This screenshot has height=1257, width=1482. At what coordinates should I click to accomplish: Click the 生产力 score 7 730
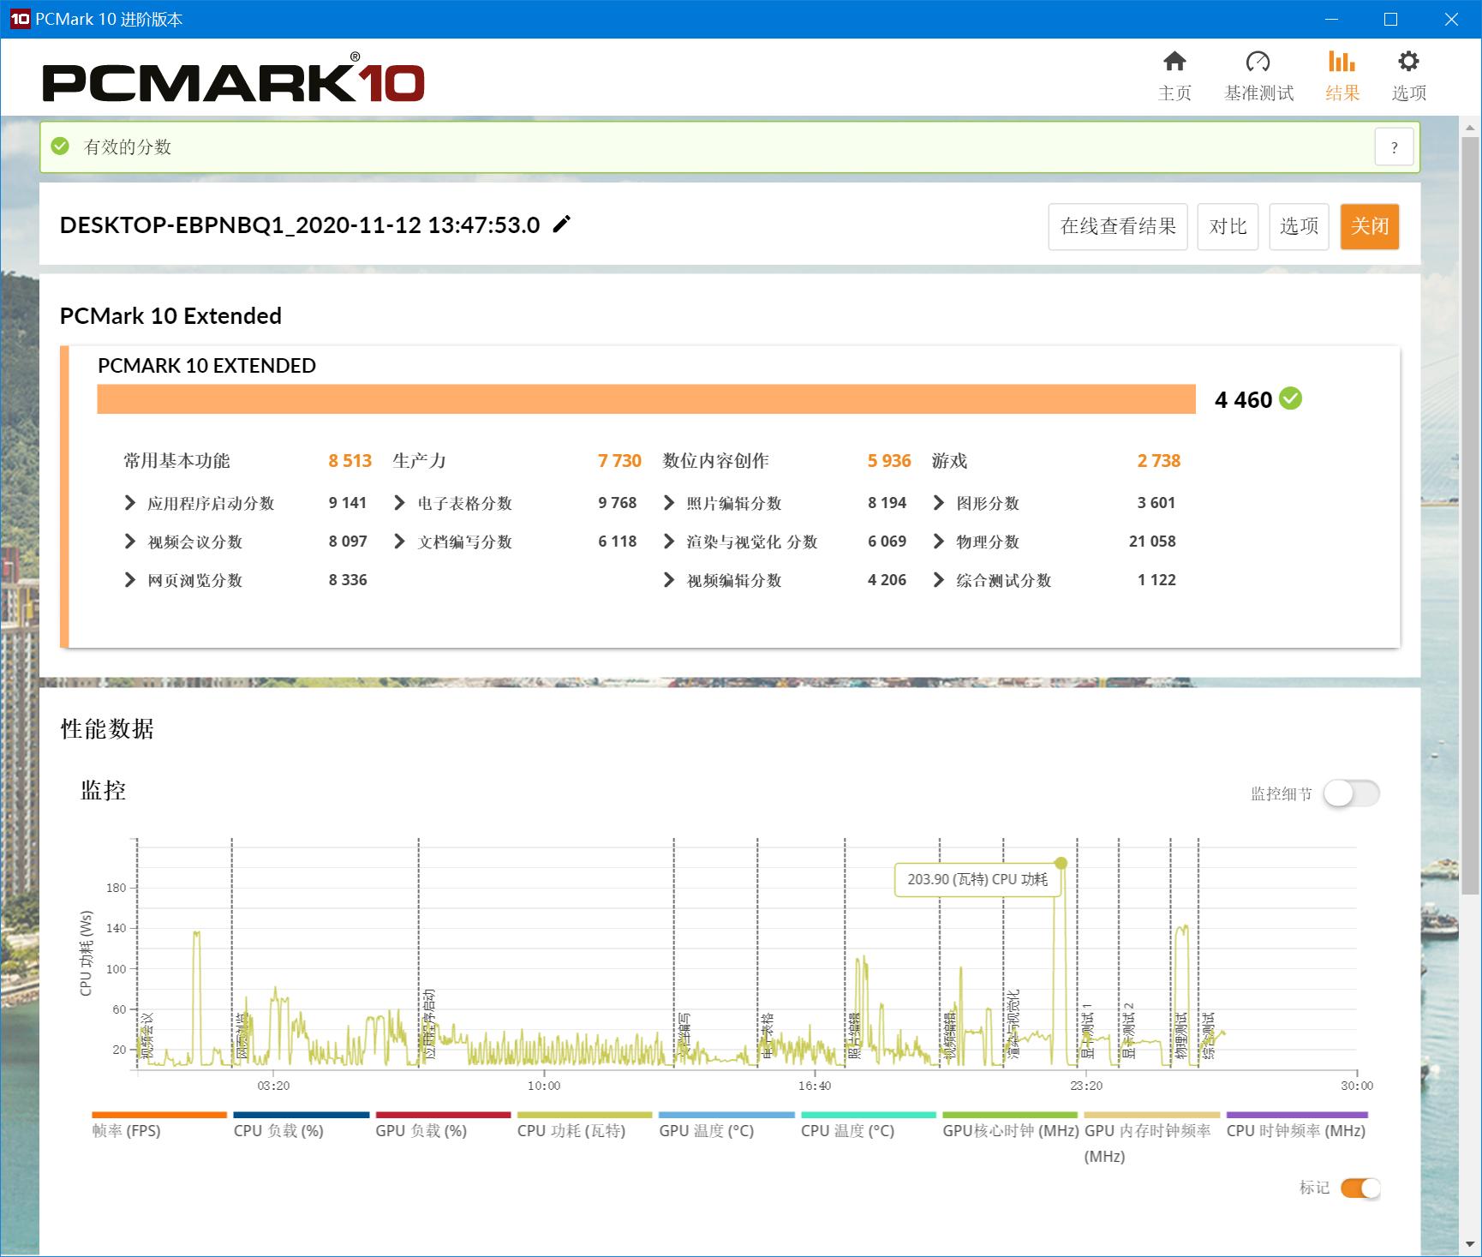point(619,461)
